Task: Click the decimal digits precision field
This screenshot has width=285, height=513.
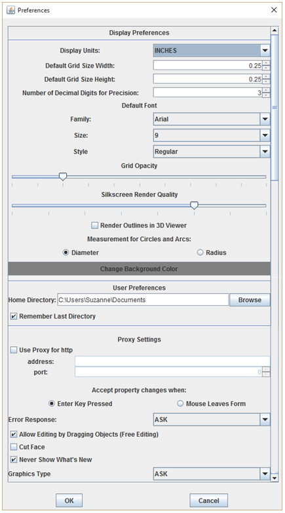Action: tap(208, 93)
